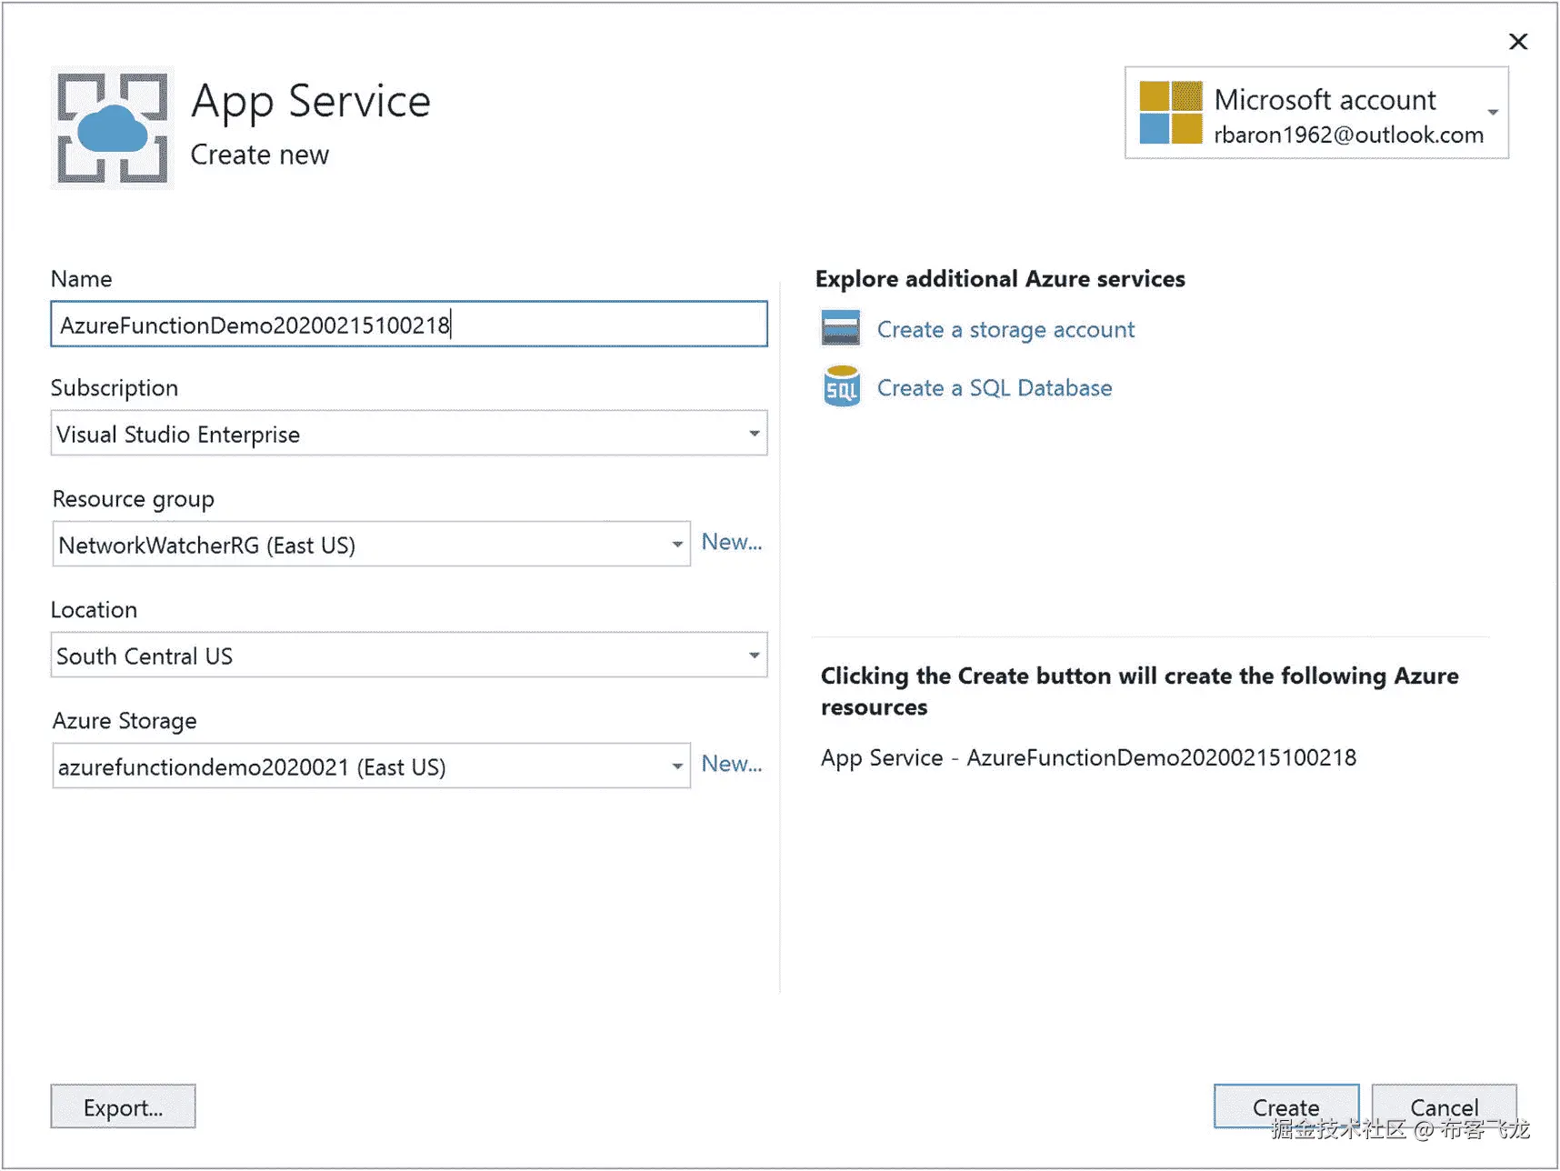
Task: Open the Azure Storage dropdown
Action: click(677, 766)
